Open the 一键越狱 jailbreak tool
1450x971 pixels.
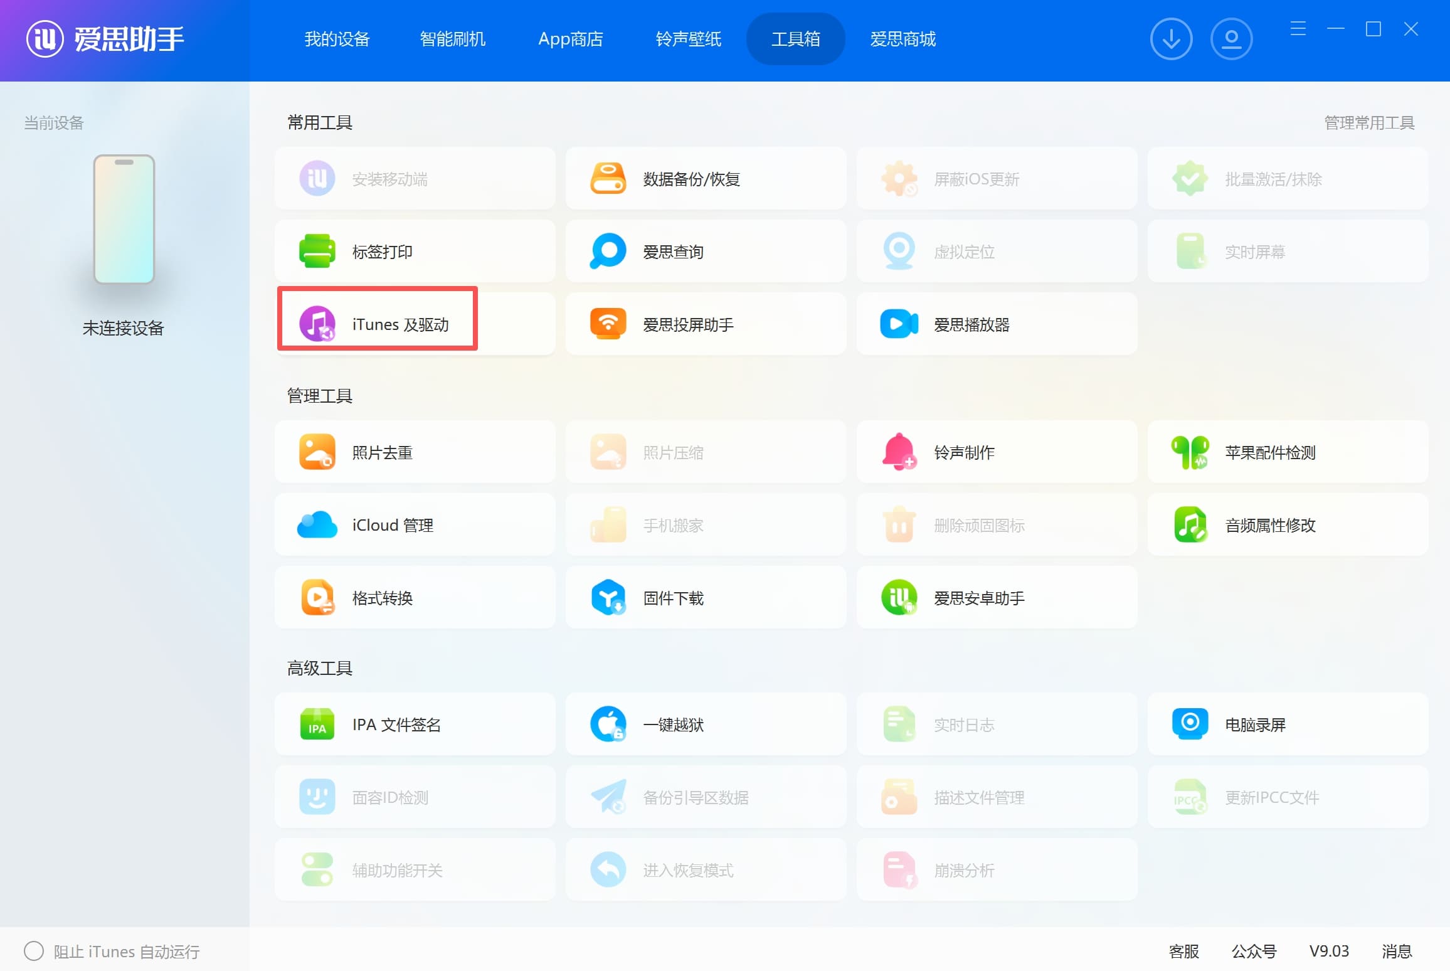[x=608, y=724]
